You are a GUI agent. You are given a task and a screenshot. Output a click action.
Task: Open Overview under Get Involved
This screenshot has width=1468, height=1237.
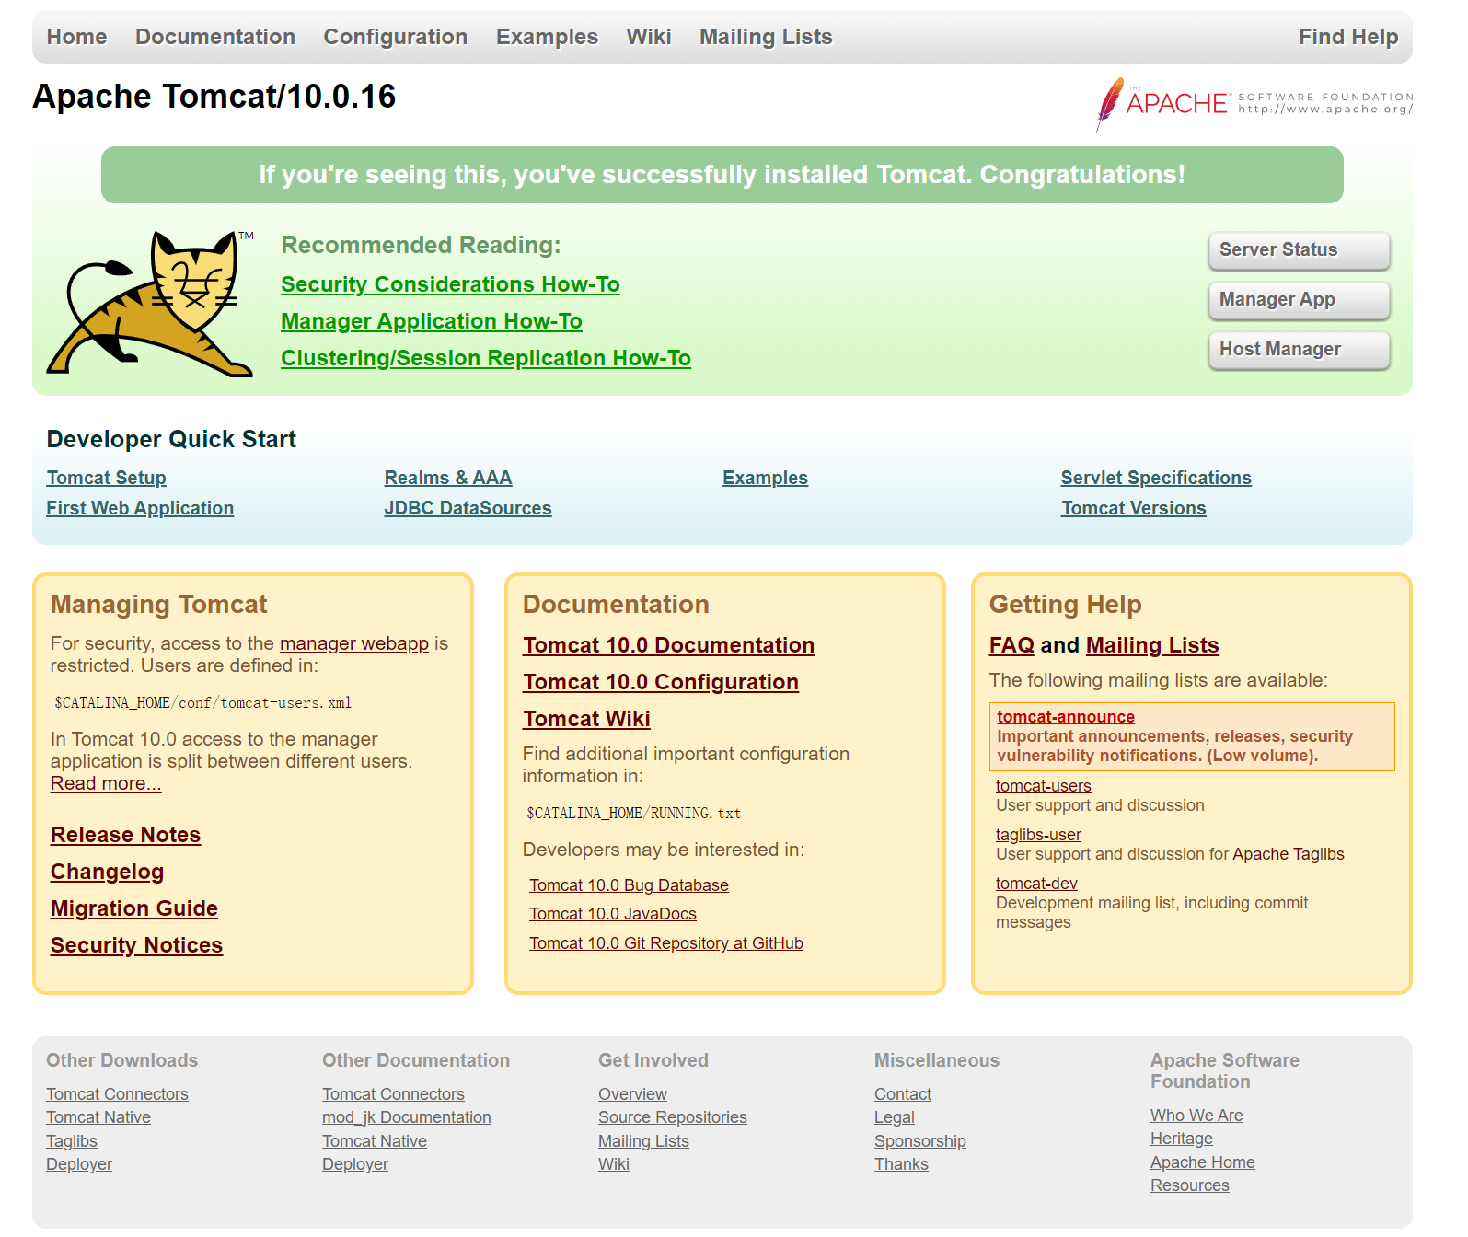632,1094
